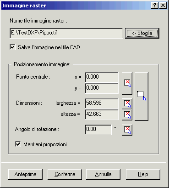
Task: Select the larghezza width field
Action: [x=102, y=103]
